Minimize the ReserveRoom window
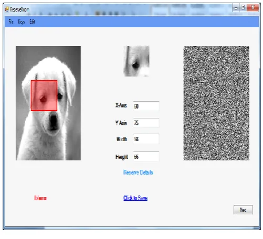263x239 pixels. click(236, 8)
